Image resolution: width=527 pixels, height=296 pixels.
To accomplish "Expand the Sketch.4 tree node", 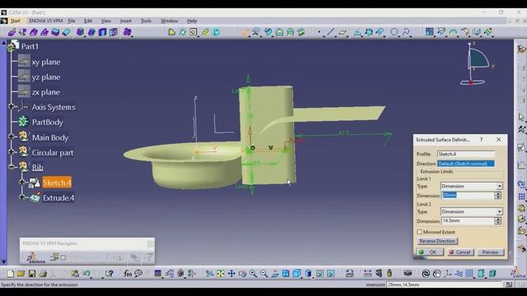I will [x=21, y=182].
